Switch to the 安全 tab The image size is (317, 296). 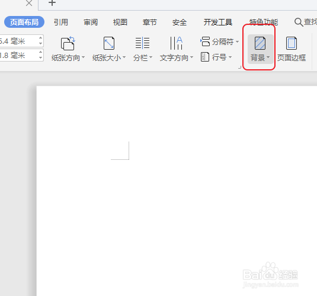(x=180, y=22)
